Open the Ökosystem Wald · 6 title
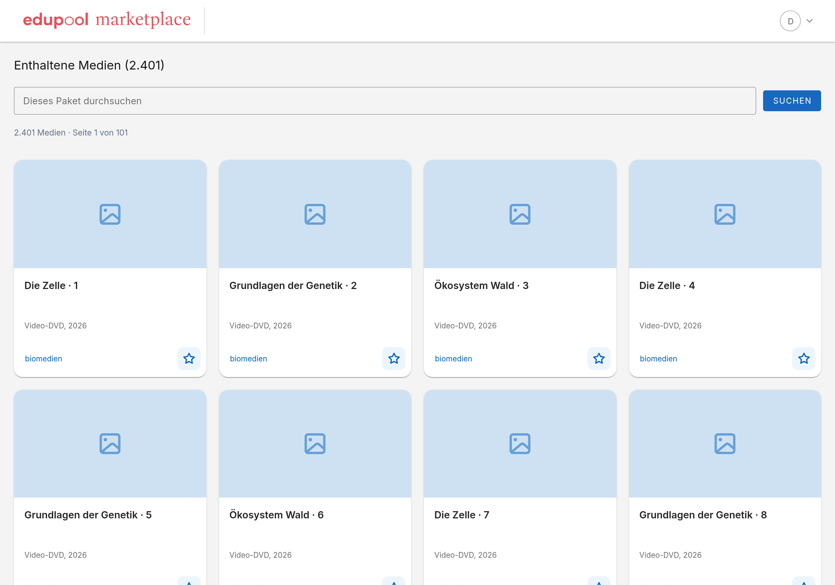Image resolution: width=835 pixels, height=585 pixels. (x=276, y=515)
